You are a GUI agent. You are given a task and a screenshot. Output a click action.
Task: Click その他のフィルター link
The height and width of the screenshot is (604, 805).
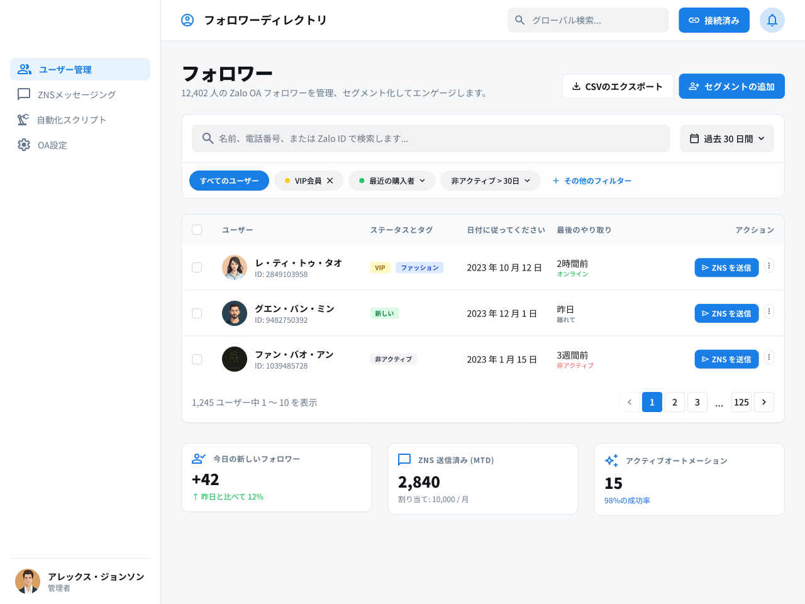(591, 181)
